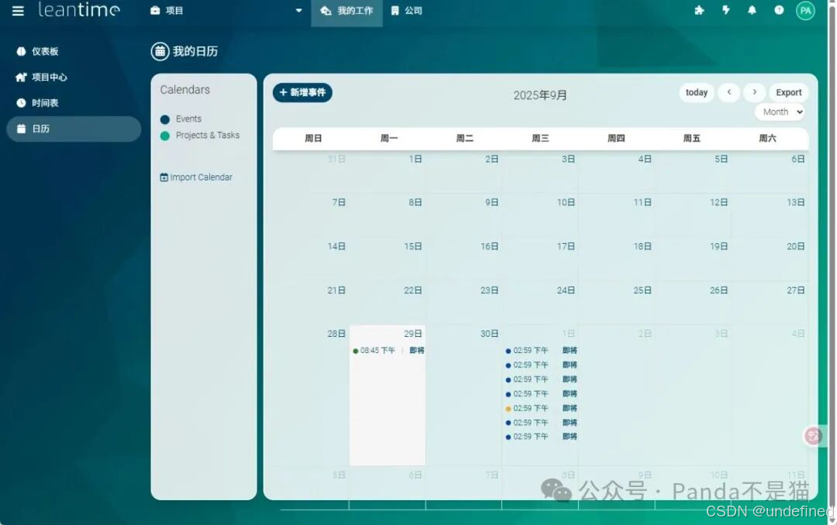837x525 pixels.
Task: Switch to the 公司 tab
Action: click(x=407, y=11)
